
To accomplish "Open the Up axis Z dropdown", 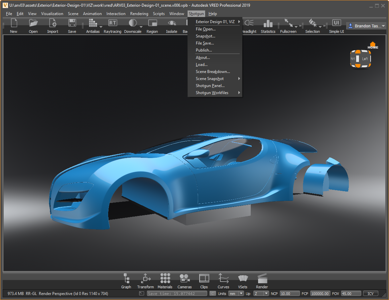I will tap(261, 294).
